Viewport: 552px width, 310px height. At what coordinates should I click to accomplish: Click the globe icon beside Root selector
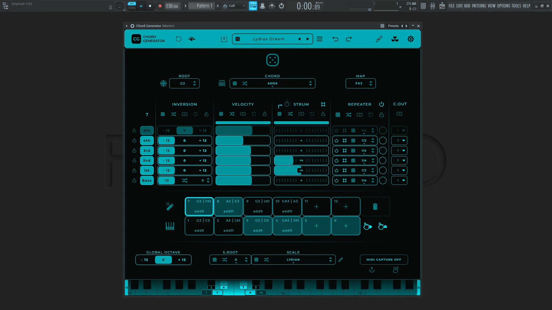163,84
